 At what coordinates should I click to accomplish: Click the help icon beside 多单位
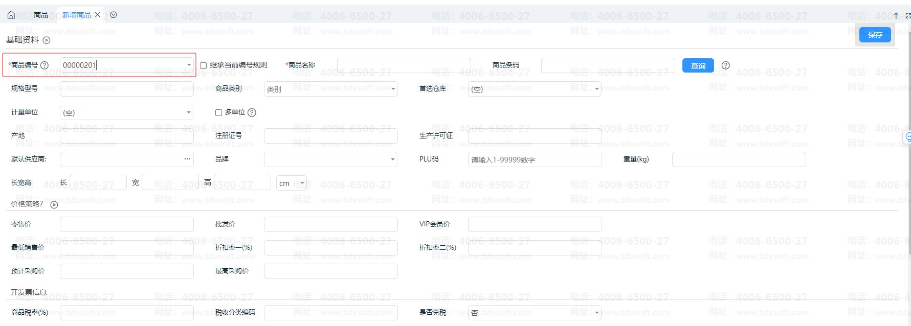[252, 112]
